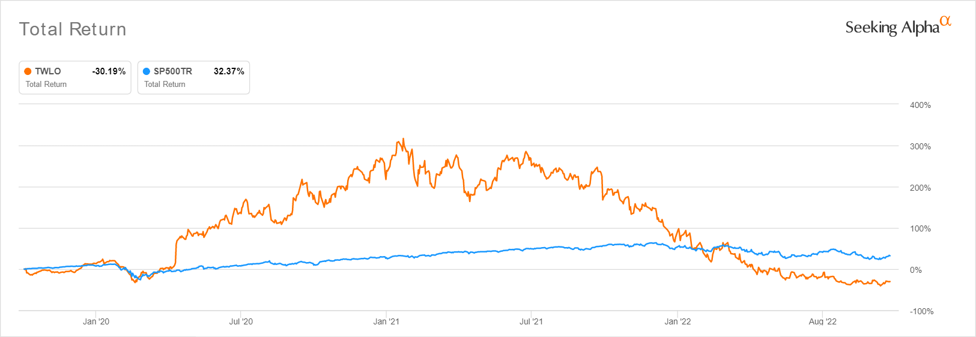
Task: Click the orange alpha symbol in logo
Action: coord(945,21)
